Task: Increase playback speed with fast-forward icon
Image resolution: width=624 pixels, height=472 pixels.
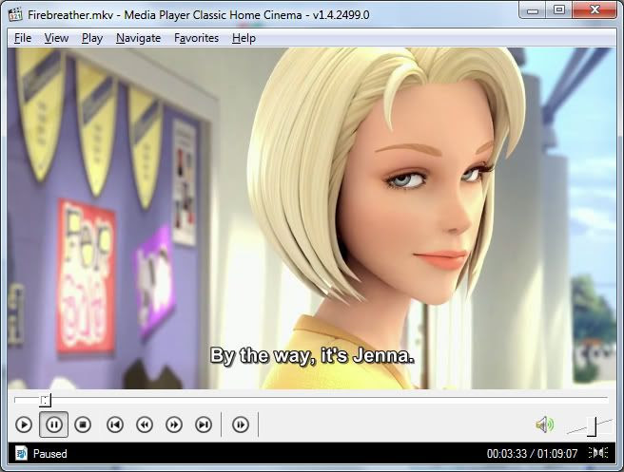Action: tap(174, 425)
